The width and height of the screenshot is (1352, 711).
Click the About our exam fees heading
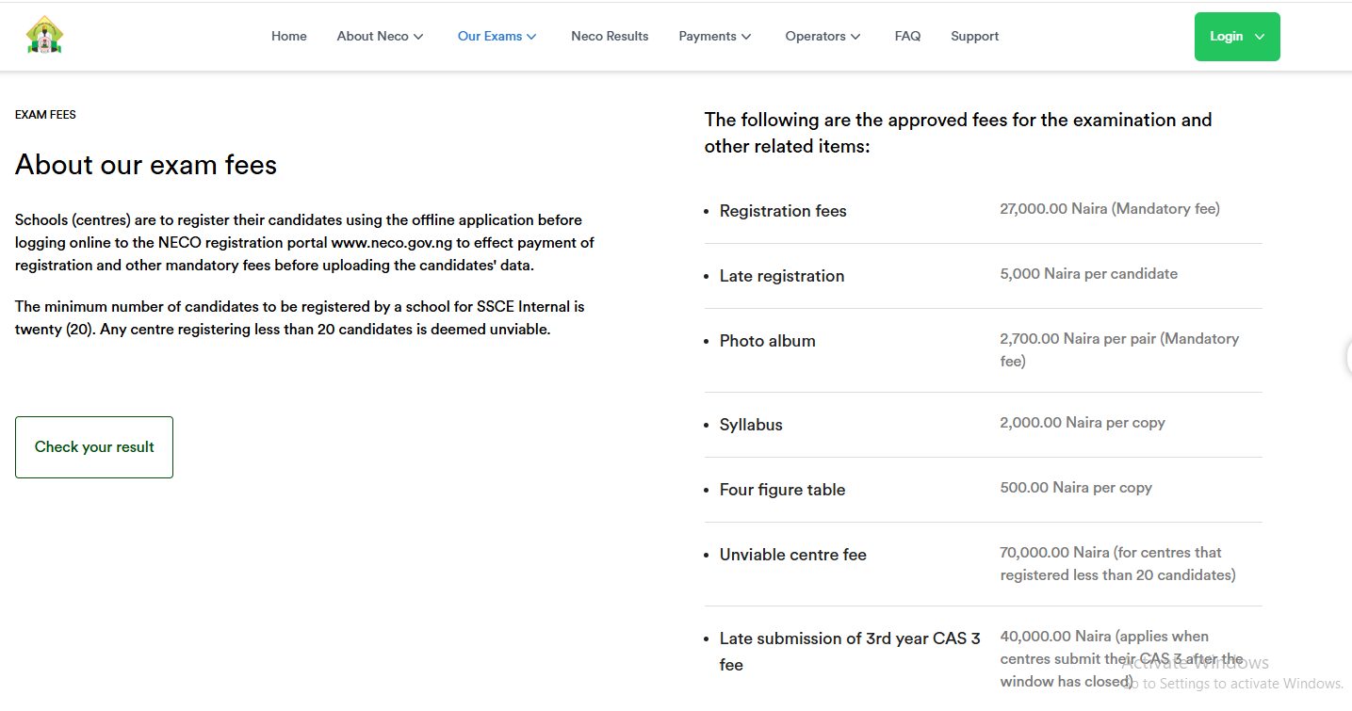coord(146,165)
